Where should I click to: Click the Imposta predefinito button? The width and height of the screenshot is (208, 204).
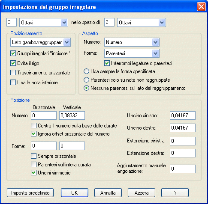click(x=30, y=193)
